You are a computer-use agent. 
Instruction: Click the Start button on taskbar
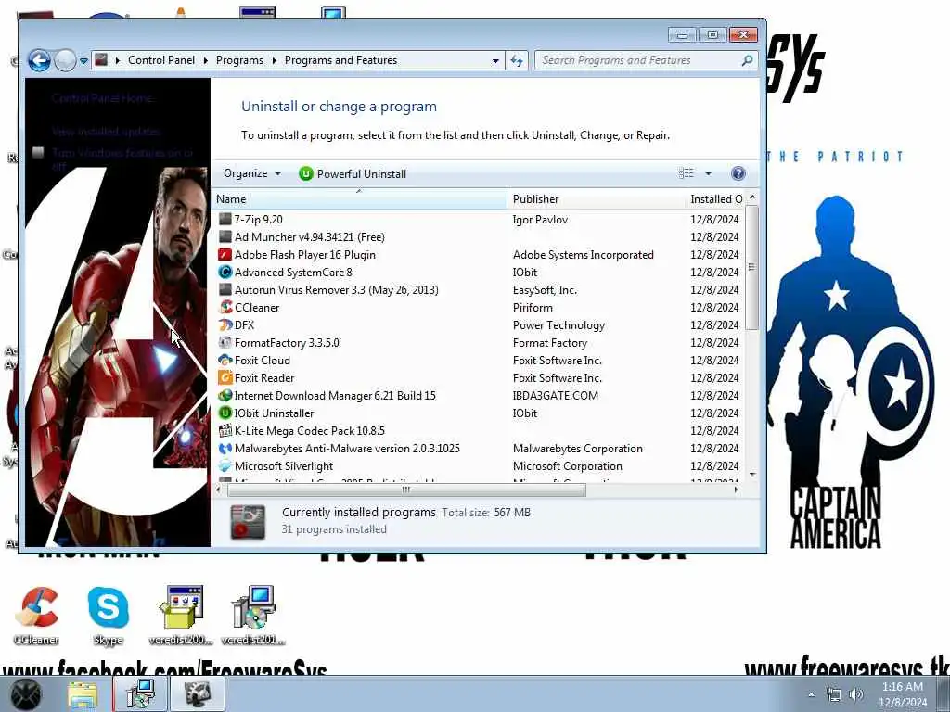point(24,693)
